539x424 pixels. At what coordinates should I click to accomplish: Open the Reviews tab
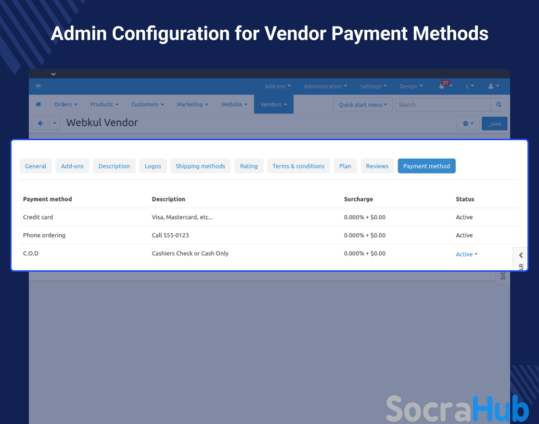pyautogui.click(x=377, y=166)
